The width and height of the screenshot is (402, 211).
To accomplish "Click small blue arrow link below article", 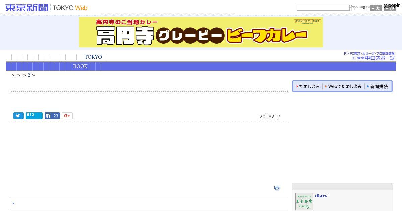I will pos(13,203).
